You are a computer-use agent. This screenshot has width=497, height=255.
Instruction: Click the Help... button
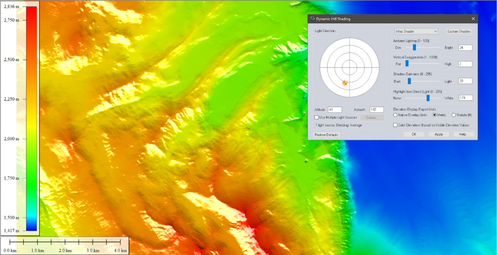pyautogui.click(x=464, y=134)
